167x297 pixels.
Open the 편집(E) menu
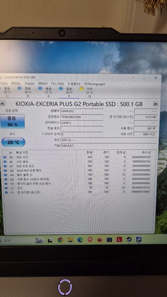[16, 84]
